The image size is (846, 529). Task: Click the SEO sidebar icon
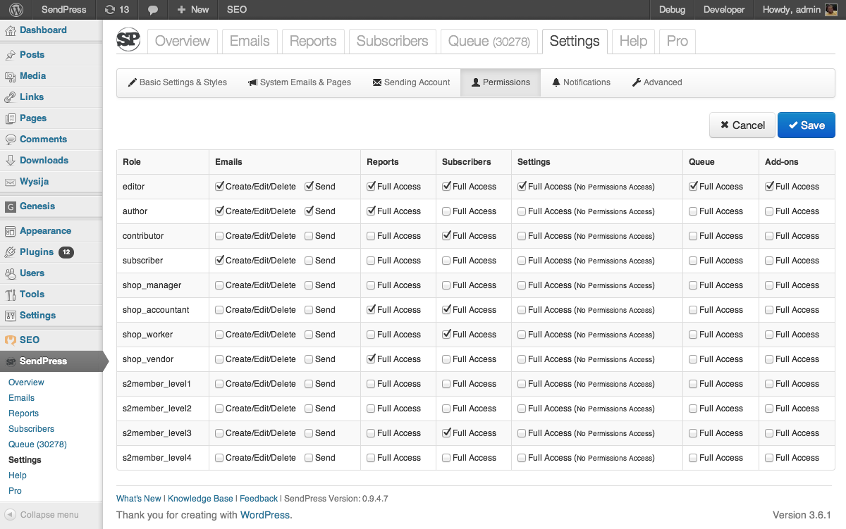click(x=11, y=340)
